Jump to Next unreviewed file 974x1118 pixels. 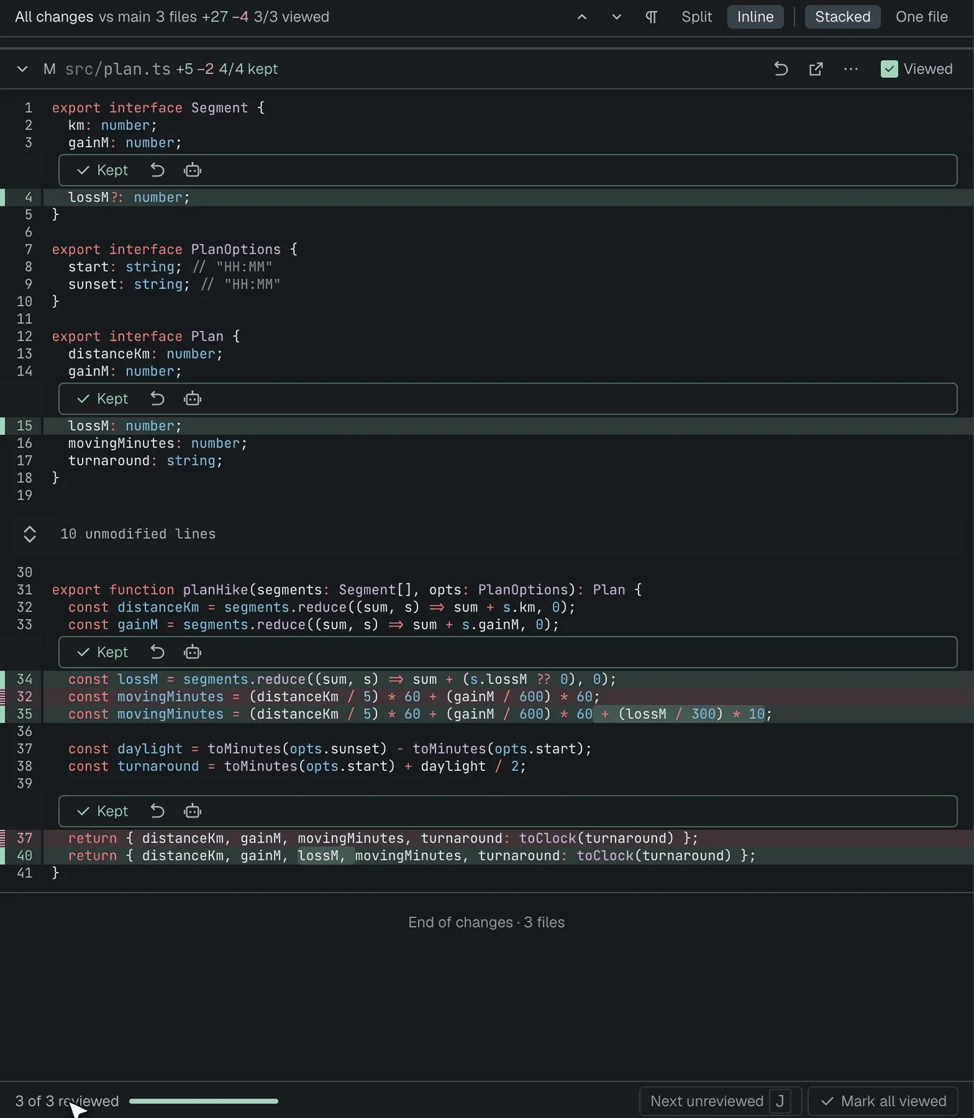point(720,1101)
